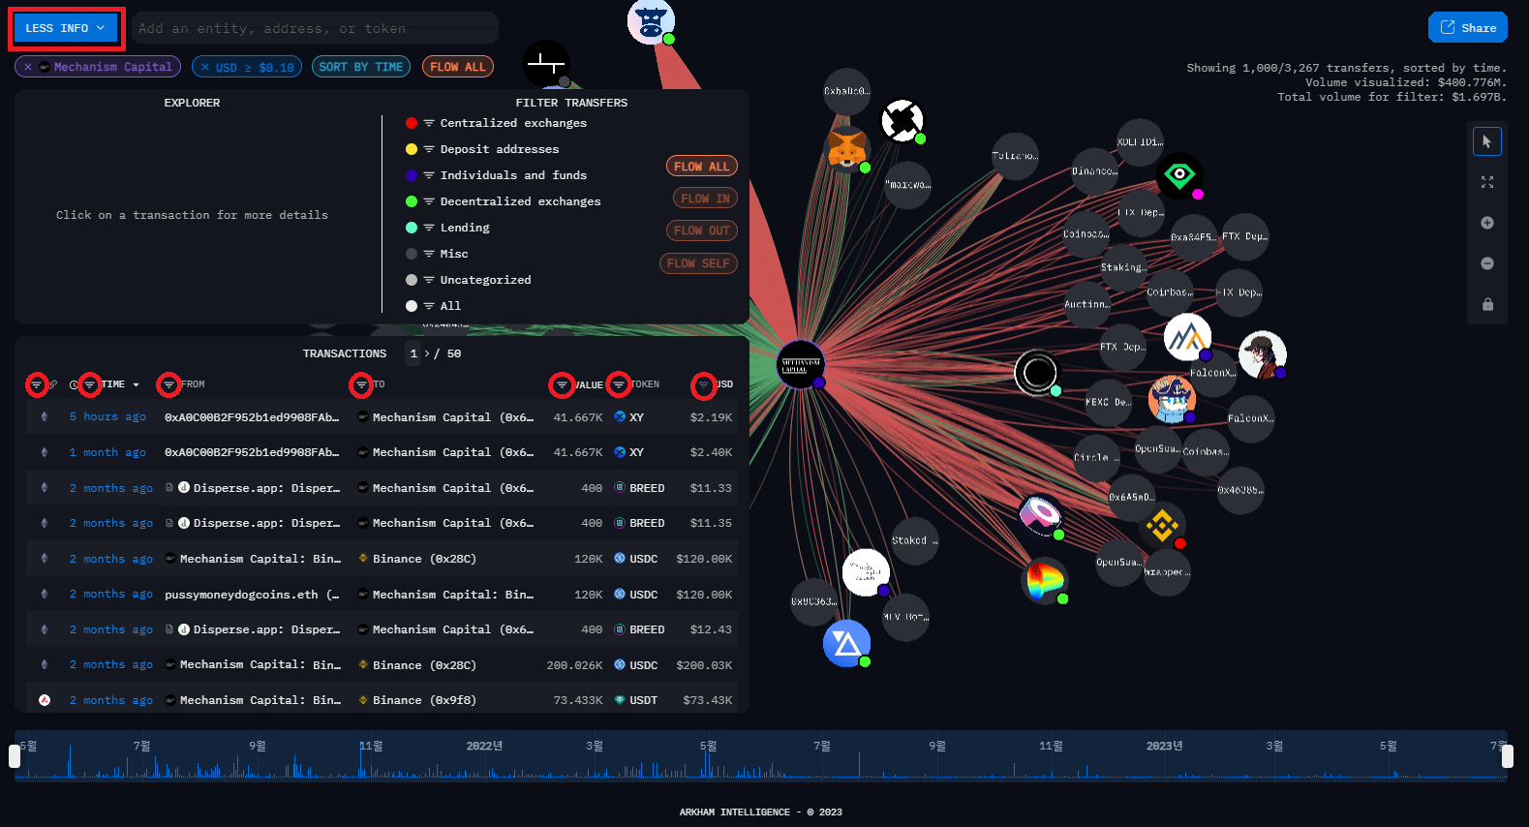Viewport: 1529px width, 827px height.
Task: Open the Token column filter icon
Action: point(619,384)
